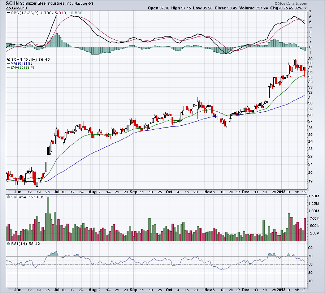Image resolution: width=325 pixels, height=293 pixels.
Task: Select the Nov label on price chart date axis
Action: point(208,192)
